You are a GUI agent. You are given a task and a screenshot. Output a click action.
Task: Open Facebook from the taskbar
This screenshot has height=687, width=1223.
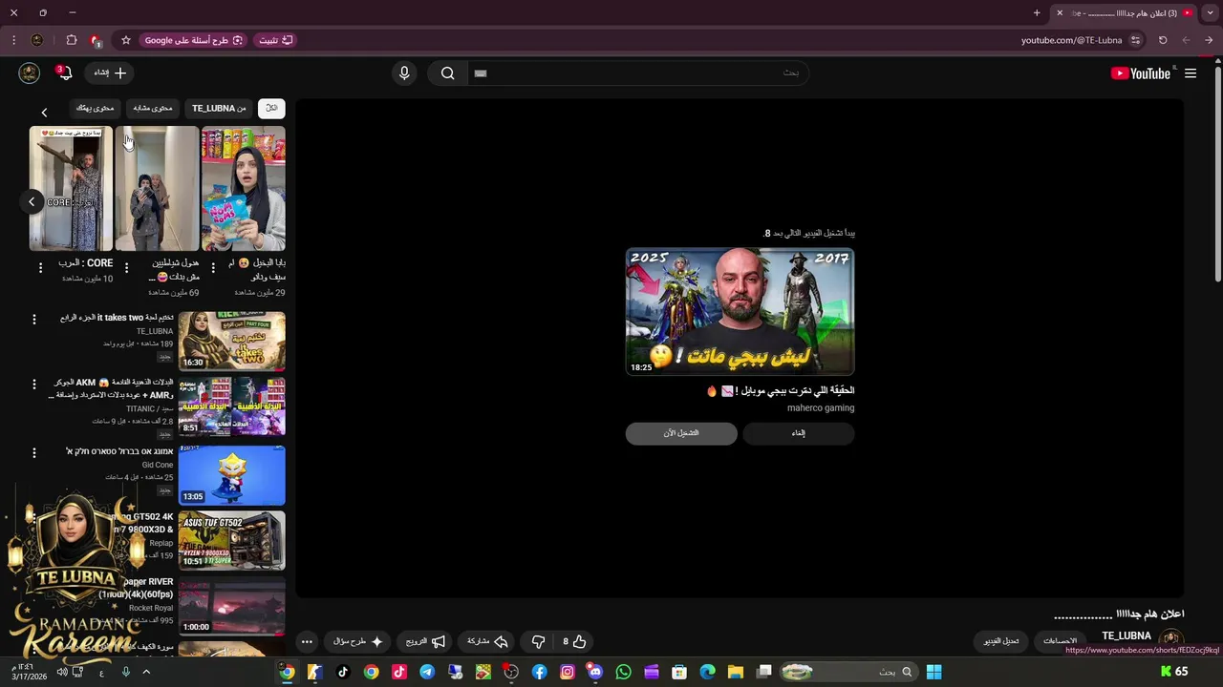540,672
